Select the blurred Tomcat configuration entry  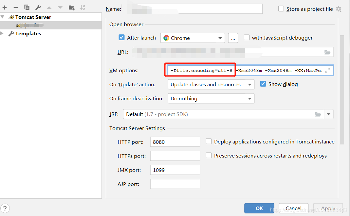click(x=51, y=25)
